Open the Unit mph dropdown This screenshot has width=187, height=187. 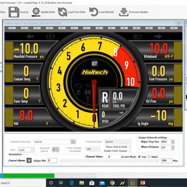26,150
